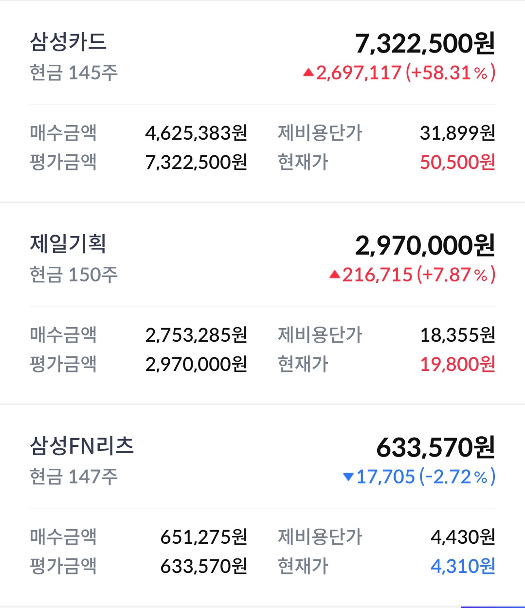Click the 삼성FN리츠 purchase amount 651,275원
Image resolution: width=525 pixels, height=608 pixels.
pyautogui.click(x=204, y=537)
